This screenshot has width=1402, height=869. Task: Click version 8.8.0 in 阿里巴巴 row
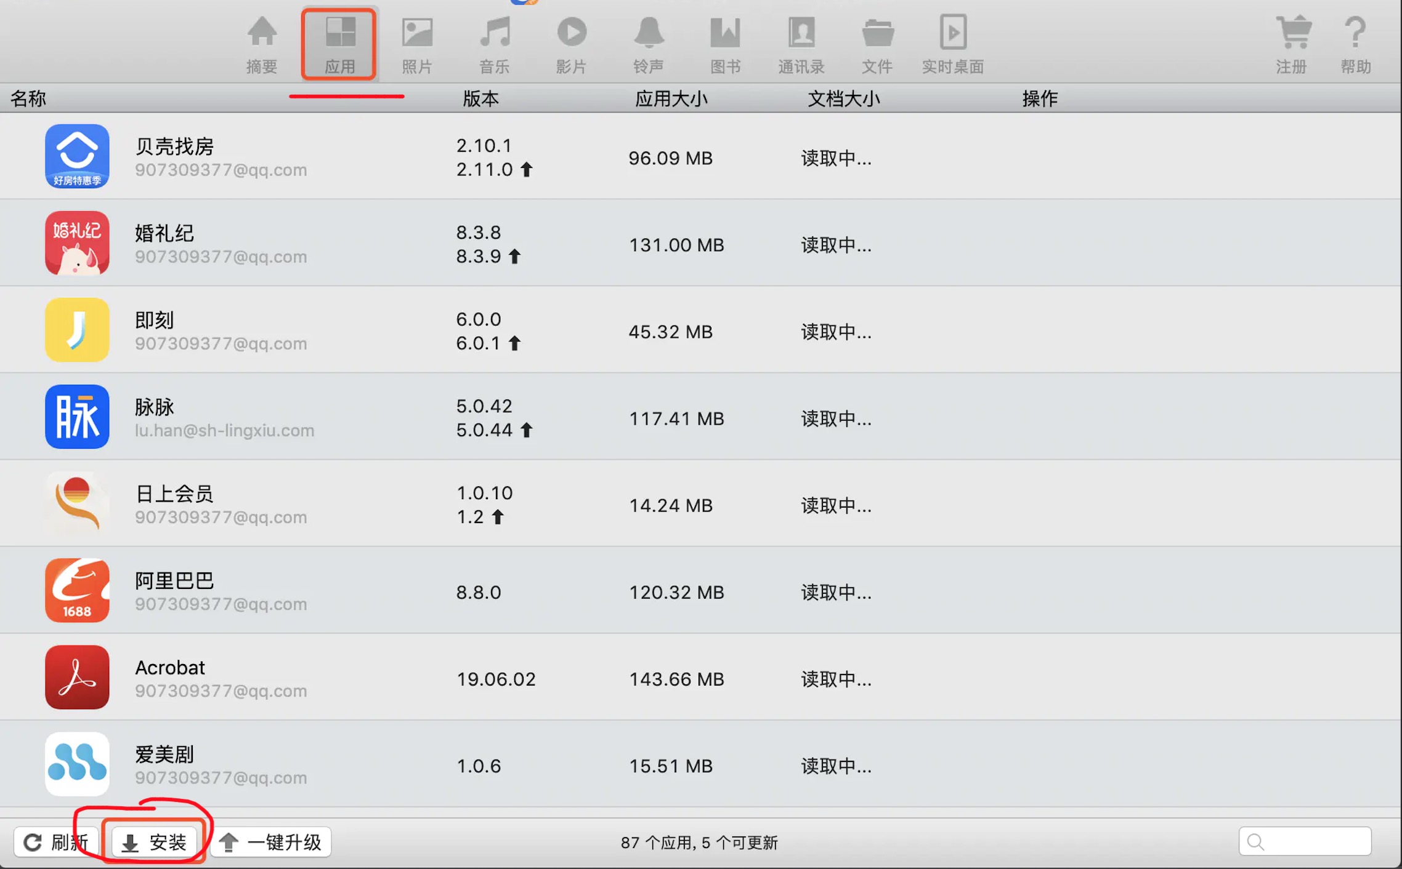pyautogui.click(x=479, y=592)
